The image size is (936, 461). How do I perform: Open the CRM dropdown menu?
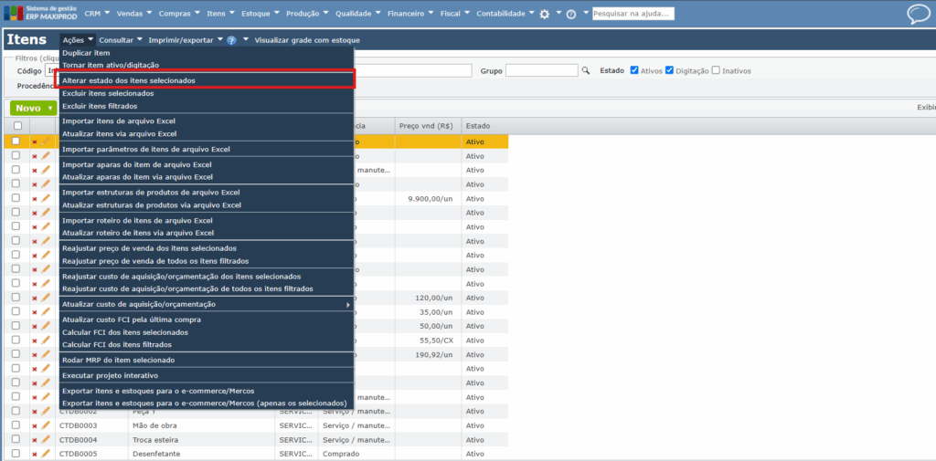point(96,13)
